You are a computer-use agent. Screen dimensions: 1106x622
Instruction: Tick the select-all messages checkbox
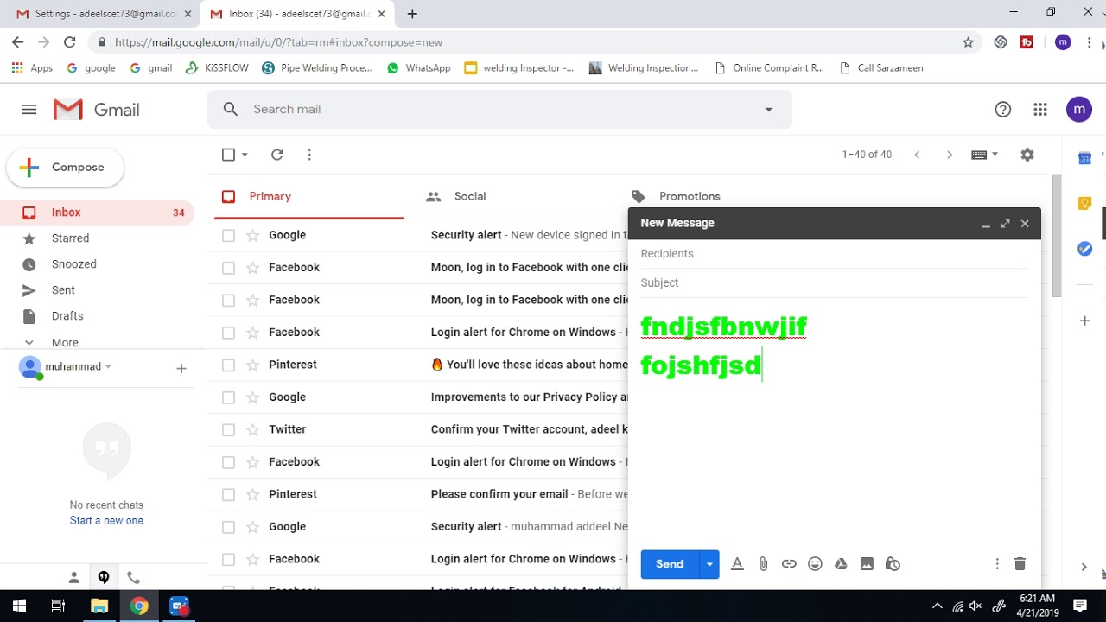tap(228, 155)
